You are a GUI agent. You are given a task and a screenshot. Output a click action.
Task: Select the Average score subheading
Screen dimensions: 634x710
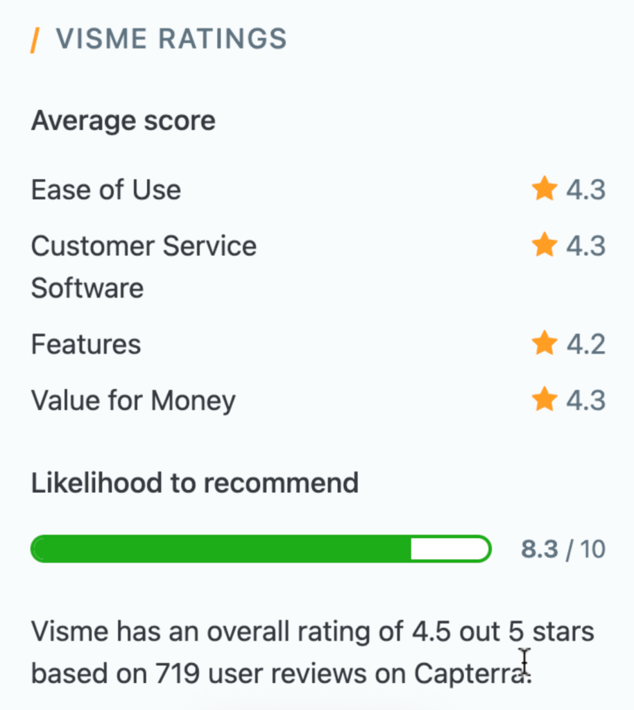(x=123, y=121)
